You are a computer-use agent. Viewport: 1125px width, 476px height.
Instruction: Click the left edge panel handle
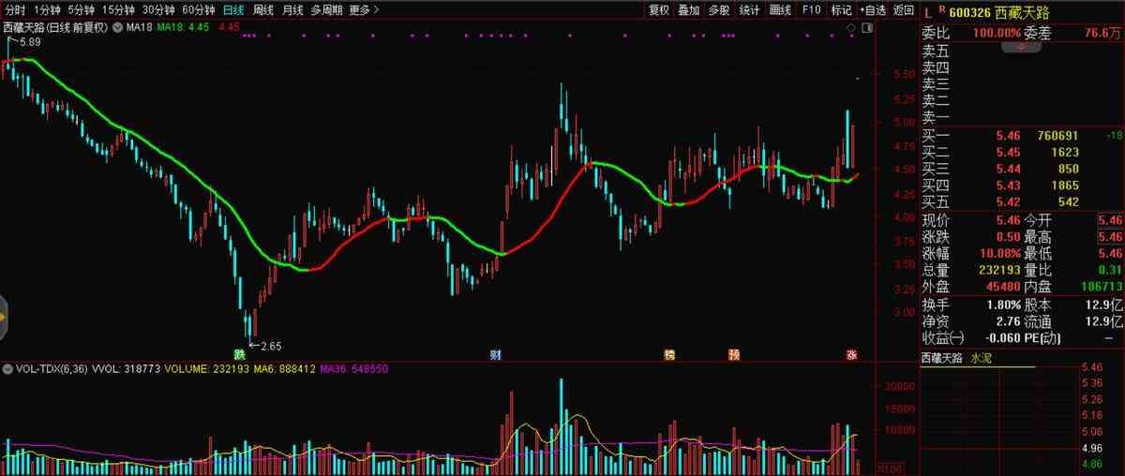(x=4, y=318)
